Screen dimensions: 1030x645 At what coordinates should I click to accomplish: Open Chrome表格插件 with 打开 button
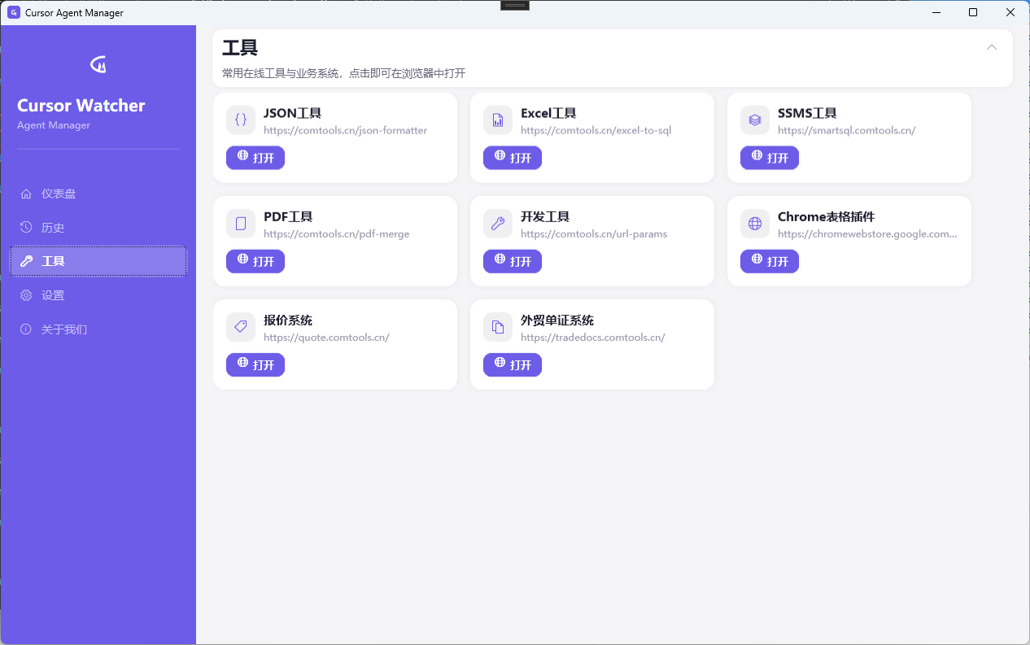click(x=770, y=261)
